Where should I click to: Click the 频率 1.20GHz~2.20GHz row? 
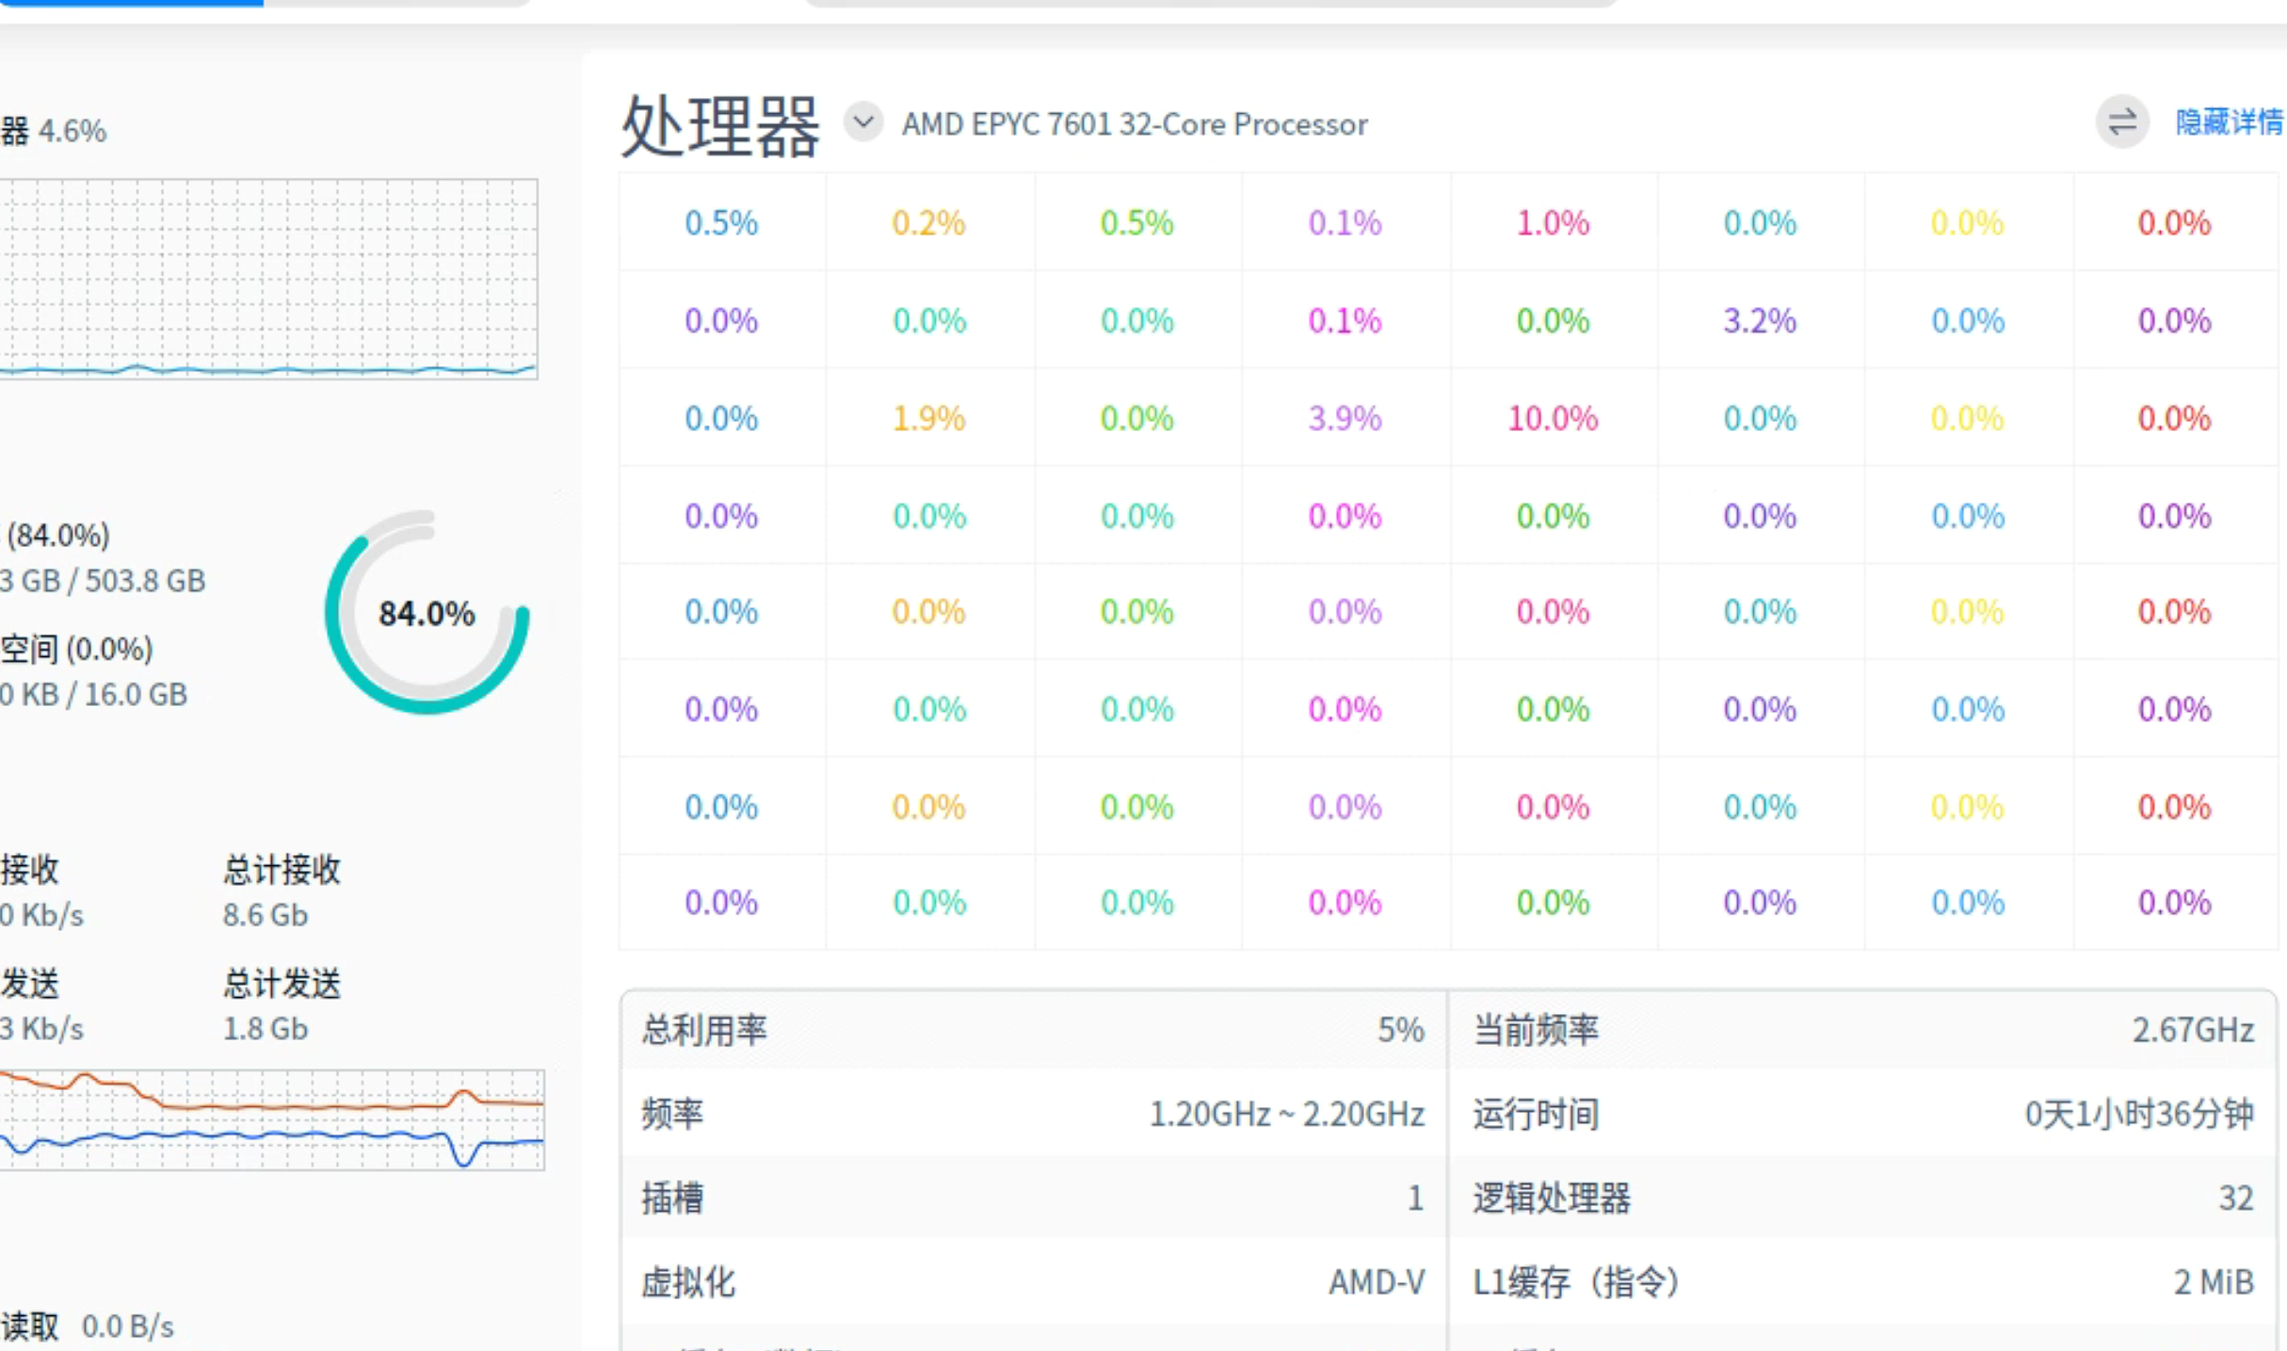click(x=1026, y=1114)
